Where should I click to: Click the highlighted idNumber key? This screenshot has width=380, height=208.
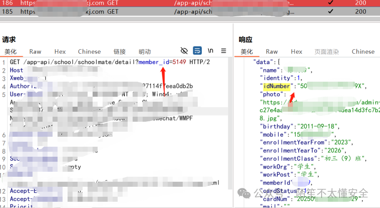277,86
